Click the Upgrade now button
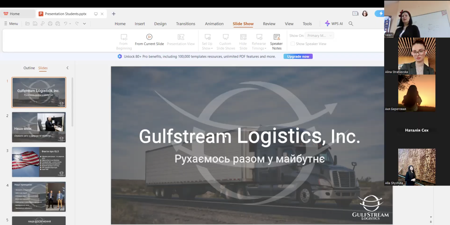This screenshot has width=450, height=225. tap(298, 56)
